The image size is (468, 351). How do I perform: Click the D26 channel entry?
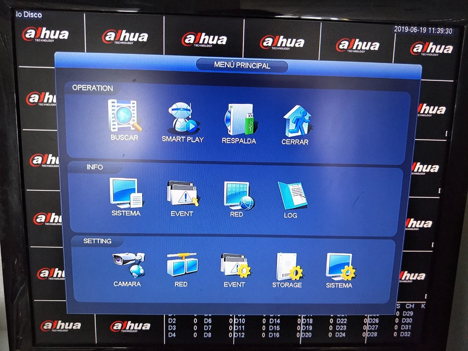pyautogui.click(x=373, y=321)
